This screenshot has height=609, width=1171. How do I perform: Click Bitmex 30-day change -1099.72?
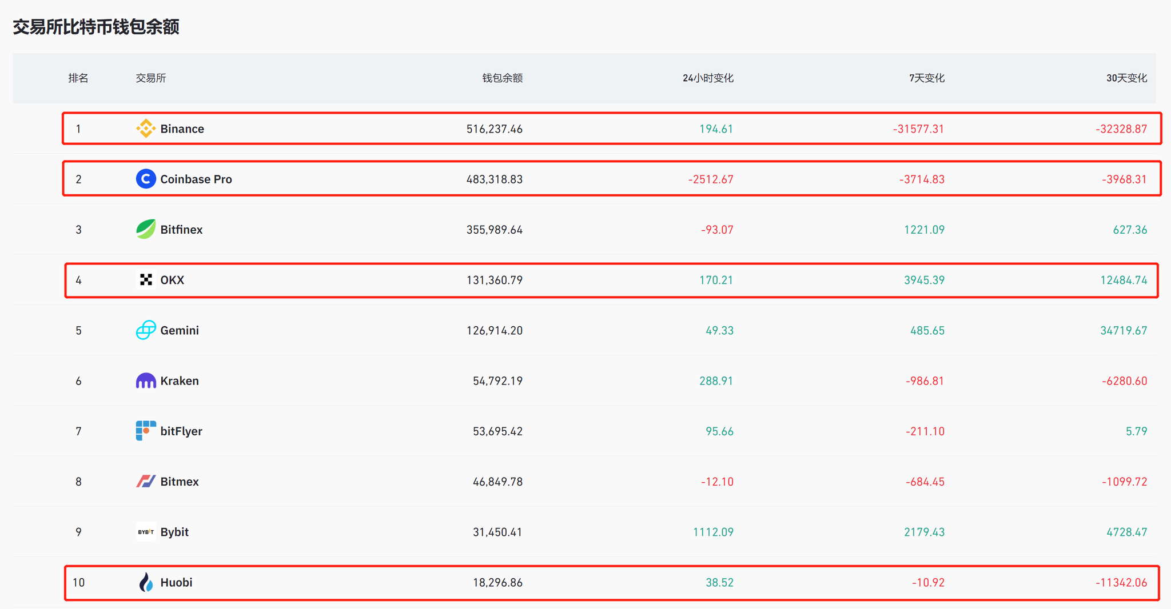1124,482
